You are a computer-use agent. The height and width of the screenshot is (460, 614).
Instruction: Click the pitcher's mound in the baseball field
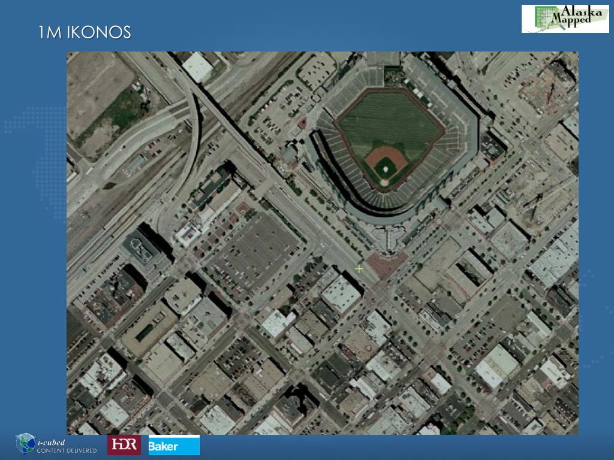pos(386,168)
